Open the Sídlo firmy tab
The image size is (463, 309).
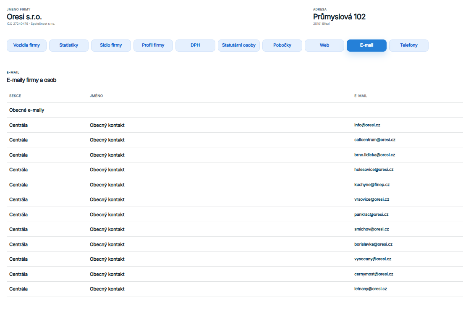pyautogui.click(x=111, y=45)
